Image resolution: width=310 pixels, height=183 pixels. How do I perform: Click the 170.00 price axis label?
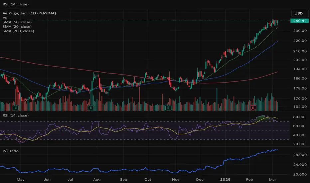click(300, 98)
